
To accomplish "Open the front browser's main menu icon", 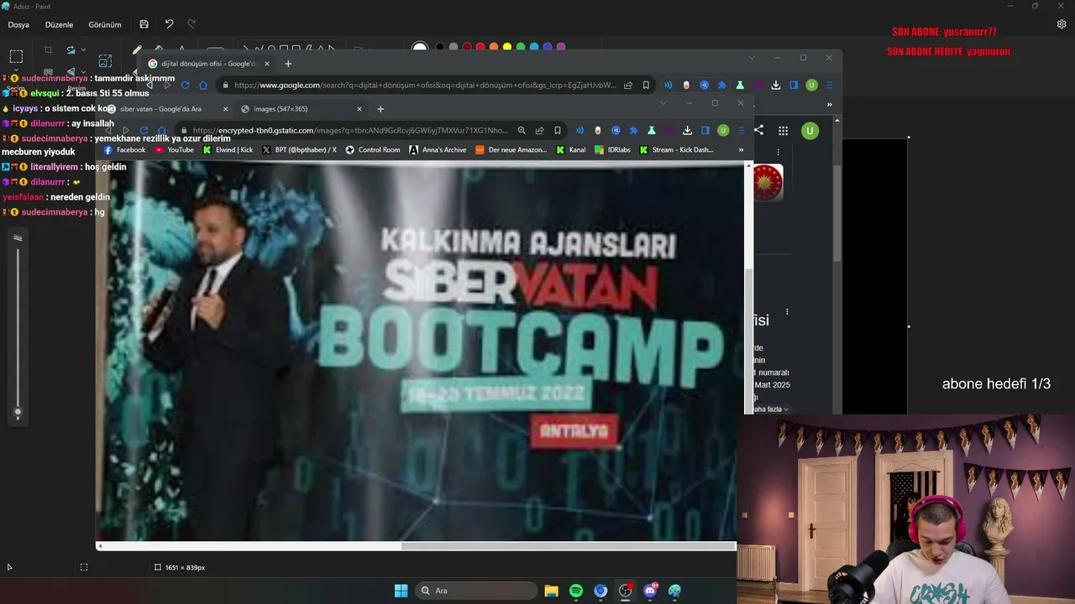I will tap(740, 130).
